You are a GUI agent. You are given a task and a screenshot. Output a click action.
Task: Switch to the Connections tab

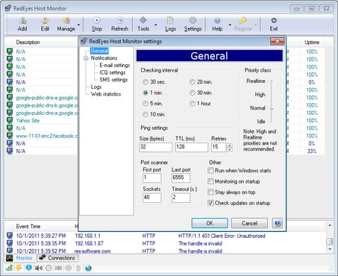click(58, 258)
